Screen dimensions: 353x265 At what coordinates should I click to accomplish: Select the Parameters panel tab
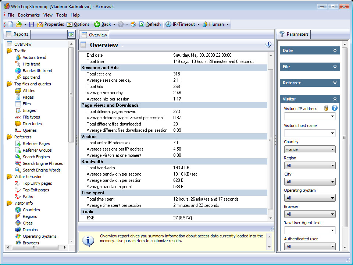[294, 34]
